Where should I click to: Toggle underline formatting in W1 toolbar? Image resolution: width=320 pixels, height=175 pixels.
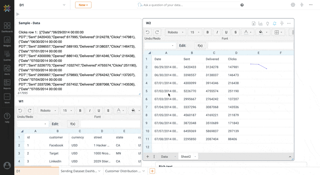click(x=99, y=111)
